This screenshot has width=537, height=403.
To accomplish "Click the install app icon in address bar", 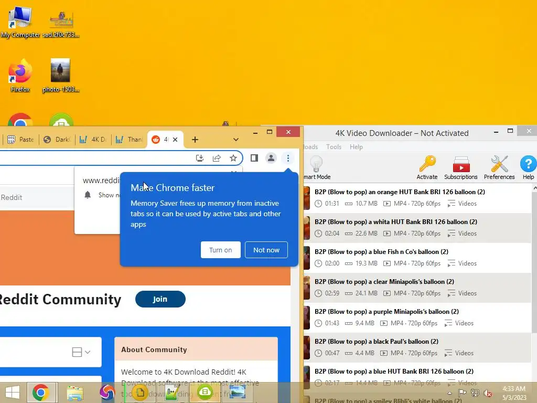I will (200, 158).
